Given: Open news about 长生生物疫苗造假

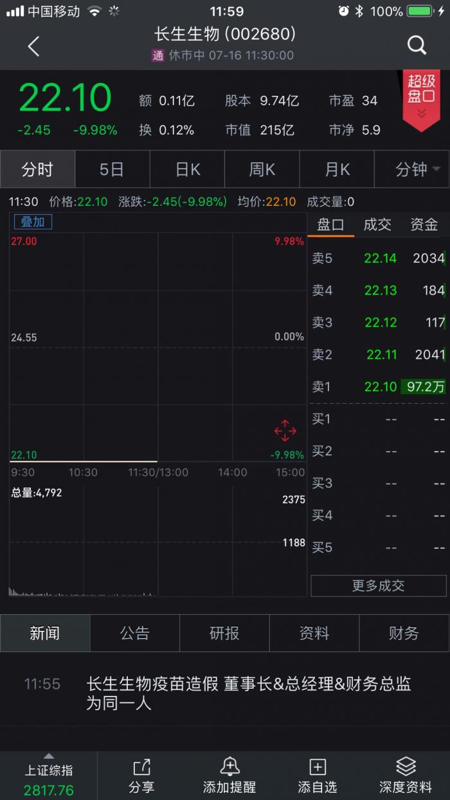Looking at the screenshot, I should pos(248,693).
